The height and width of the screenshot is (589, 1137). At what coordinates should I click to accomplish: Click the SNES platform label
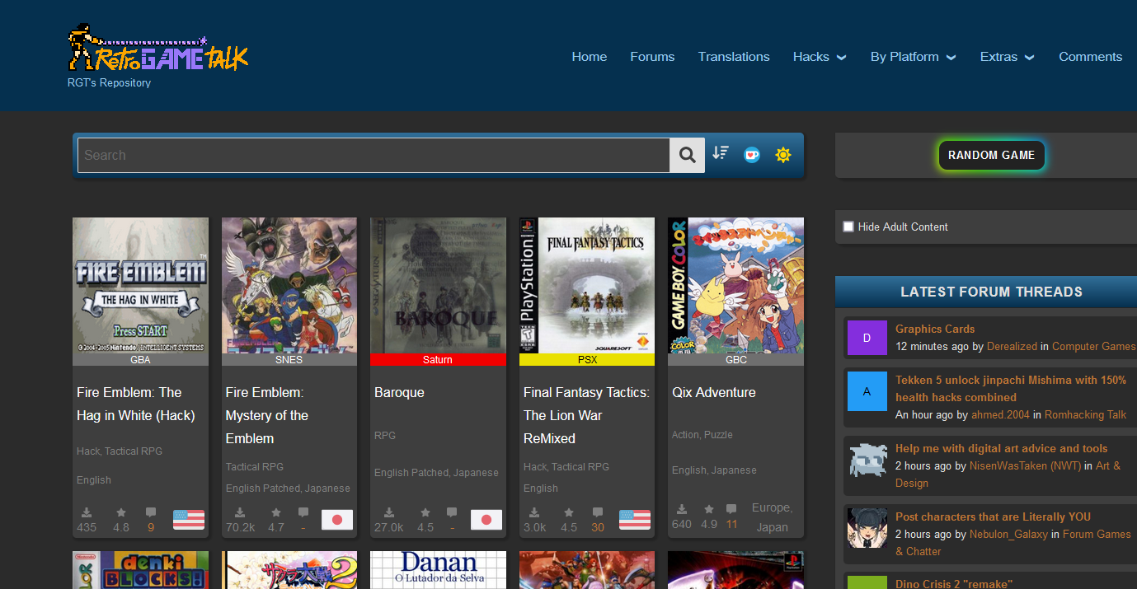289,360
